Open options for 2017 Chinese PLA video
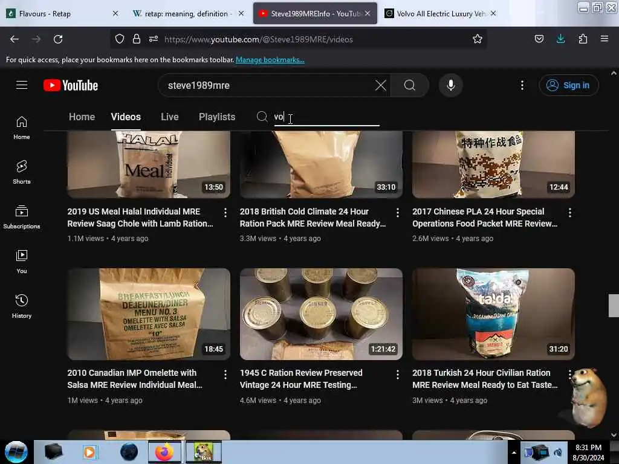619x464 pixels. click(x=569, y=213)
